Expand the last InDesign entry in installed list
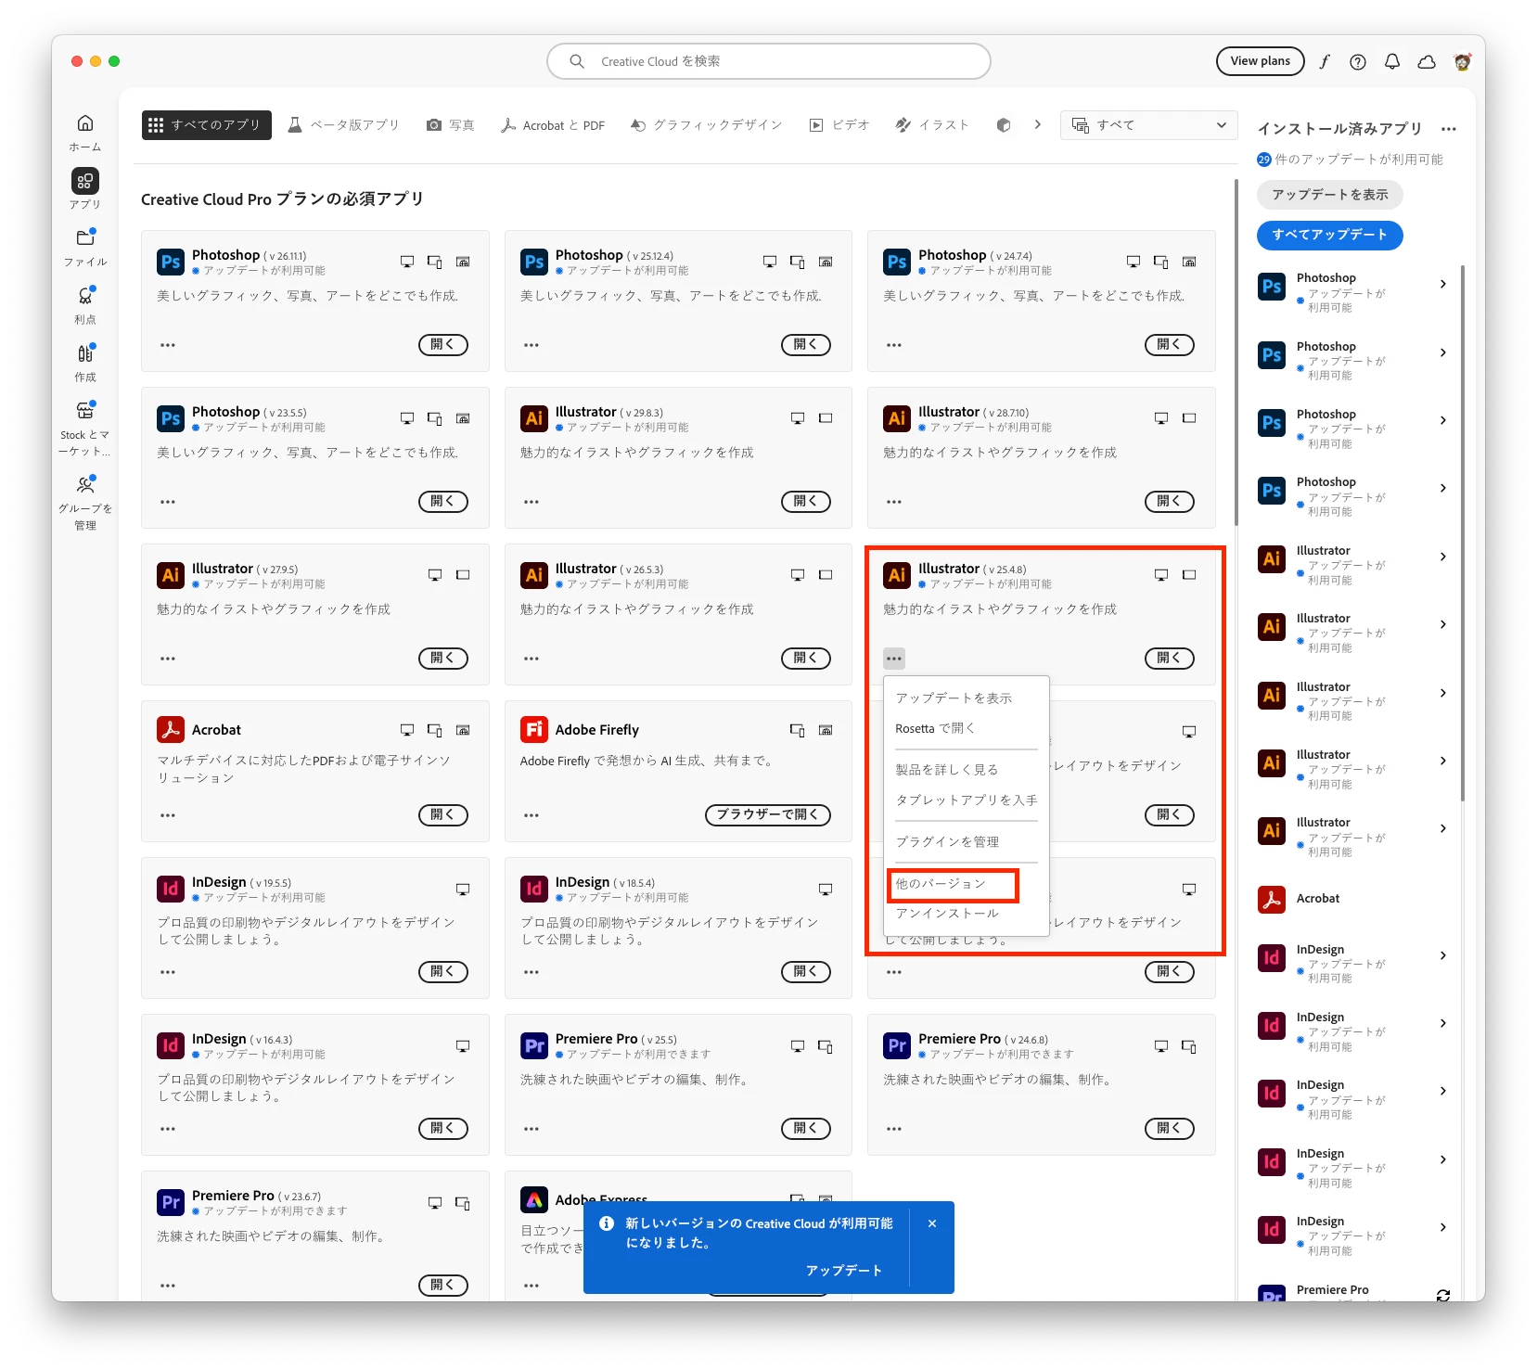 click(x=1443, y=1227)
